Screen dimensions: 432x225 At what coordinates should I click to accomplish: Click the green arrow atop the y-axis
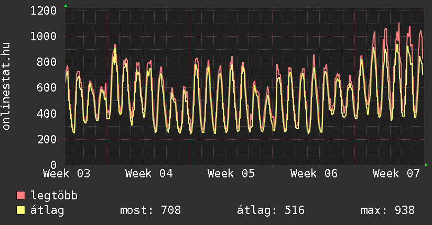coord(66,6)
